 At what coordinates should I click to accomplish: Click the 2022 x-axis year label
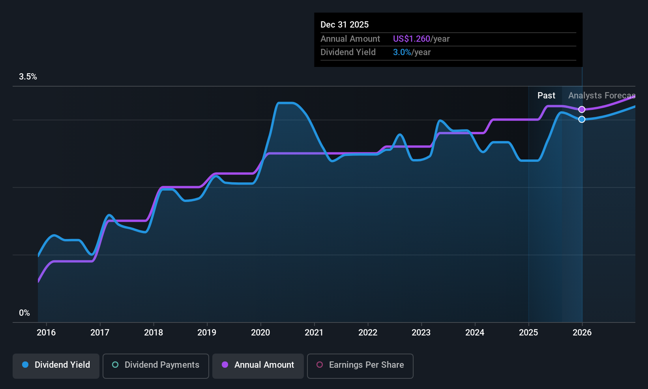(x=368, y=332)
